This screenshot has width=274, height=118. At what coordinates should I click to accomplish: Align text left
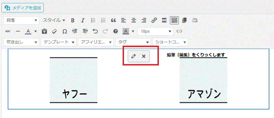point(123,21)
